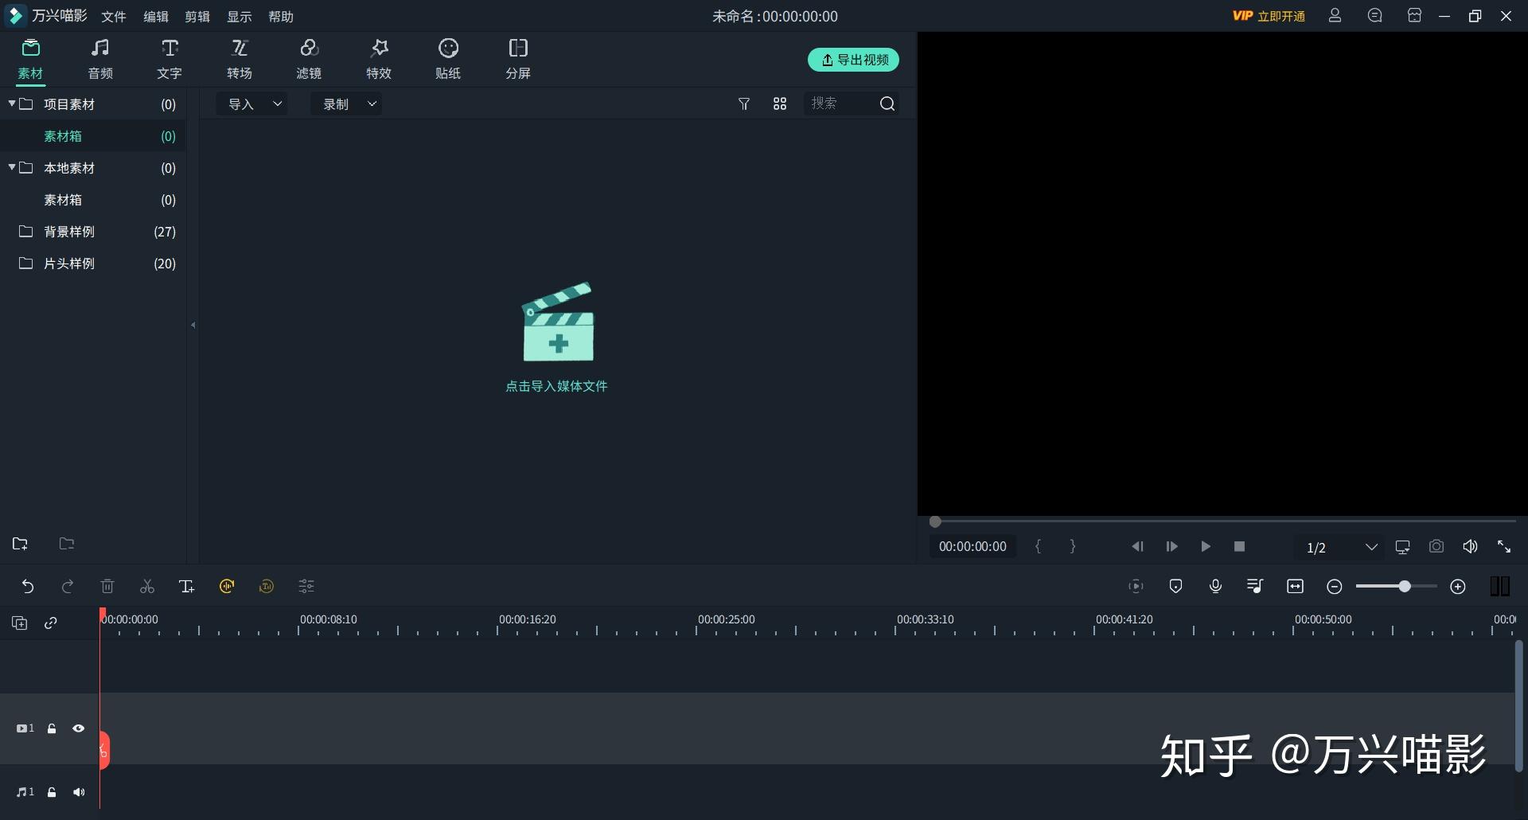This screenshot has height=820, width=1528.
Task: Start voiceover recording with microphone icon
Action: coord(1215,587)
